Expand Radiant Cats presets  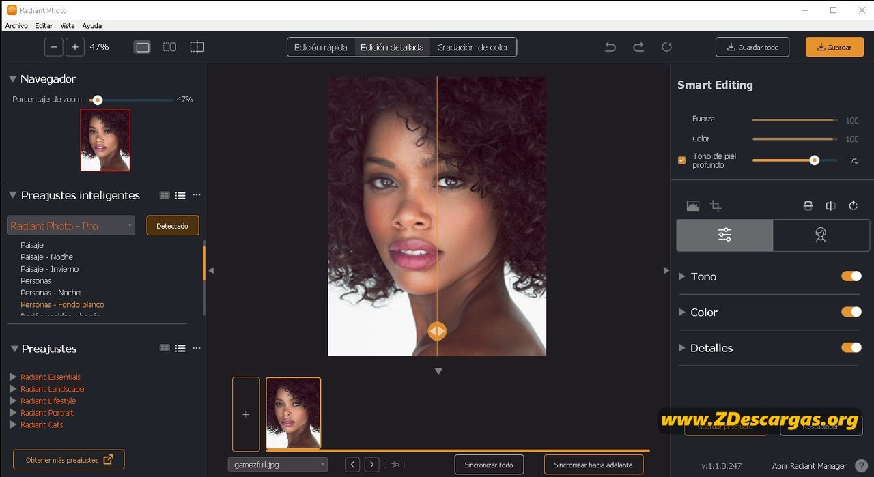pos(13,424)
